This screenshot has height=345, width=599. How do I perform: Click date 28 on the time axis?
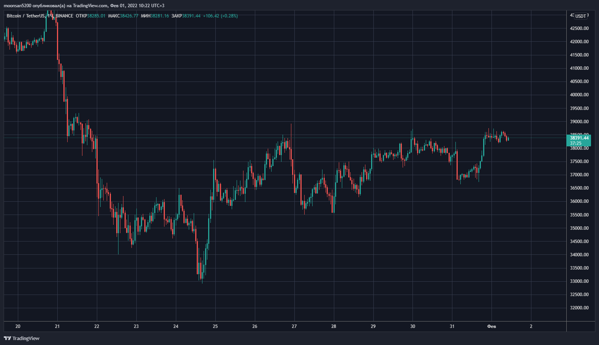(334, 326)
